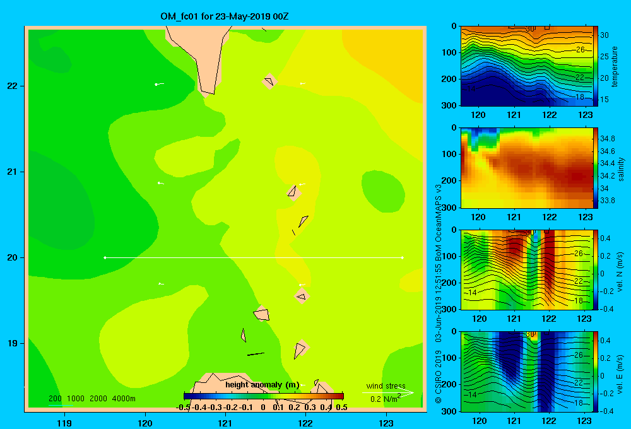The width and height of the screenshot is (631, 429).
Task: Open the vel. E velocity section panel
Action: click(x=526, y=372)
